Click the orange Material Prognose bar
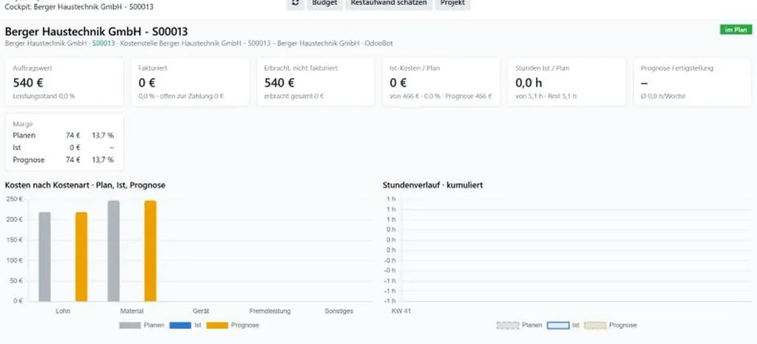The image size is (757, 344). (150, 252)
